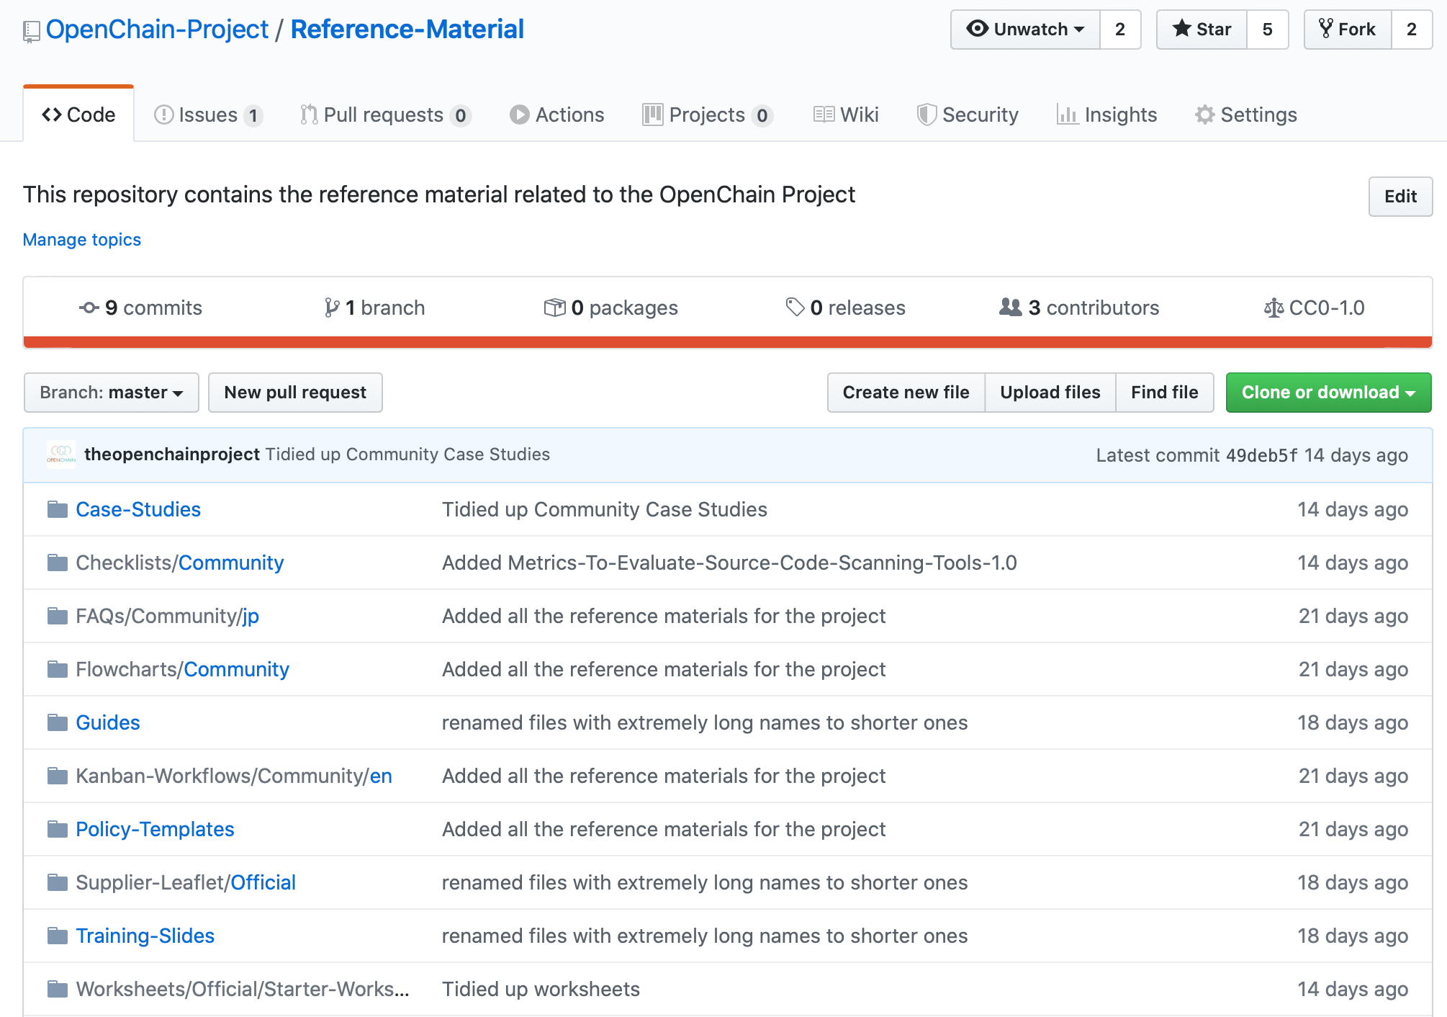View the watchers count of 2
The image size is (1447, 1017).
1120,30
